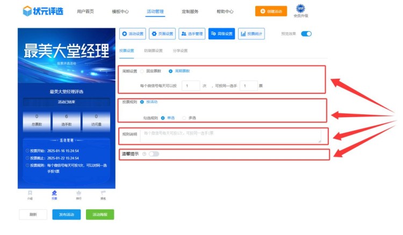Click the VIP 会员升级 badge icon
This screenshot has height=235, width=403.
click(x=300, y=9)
